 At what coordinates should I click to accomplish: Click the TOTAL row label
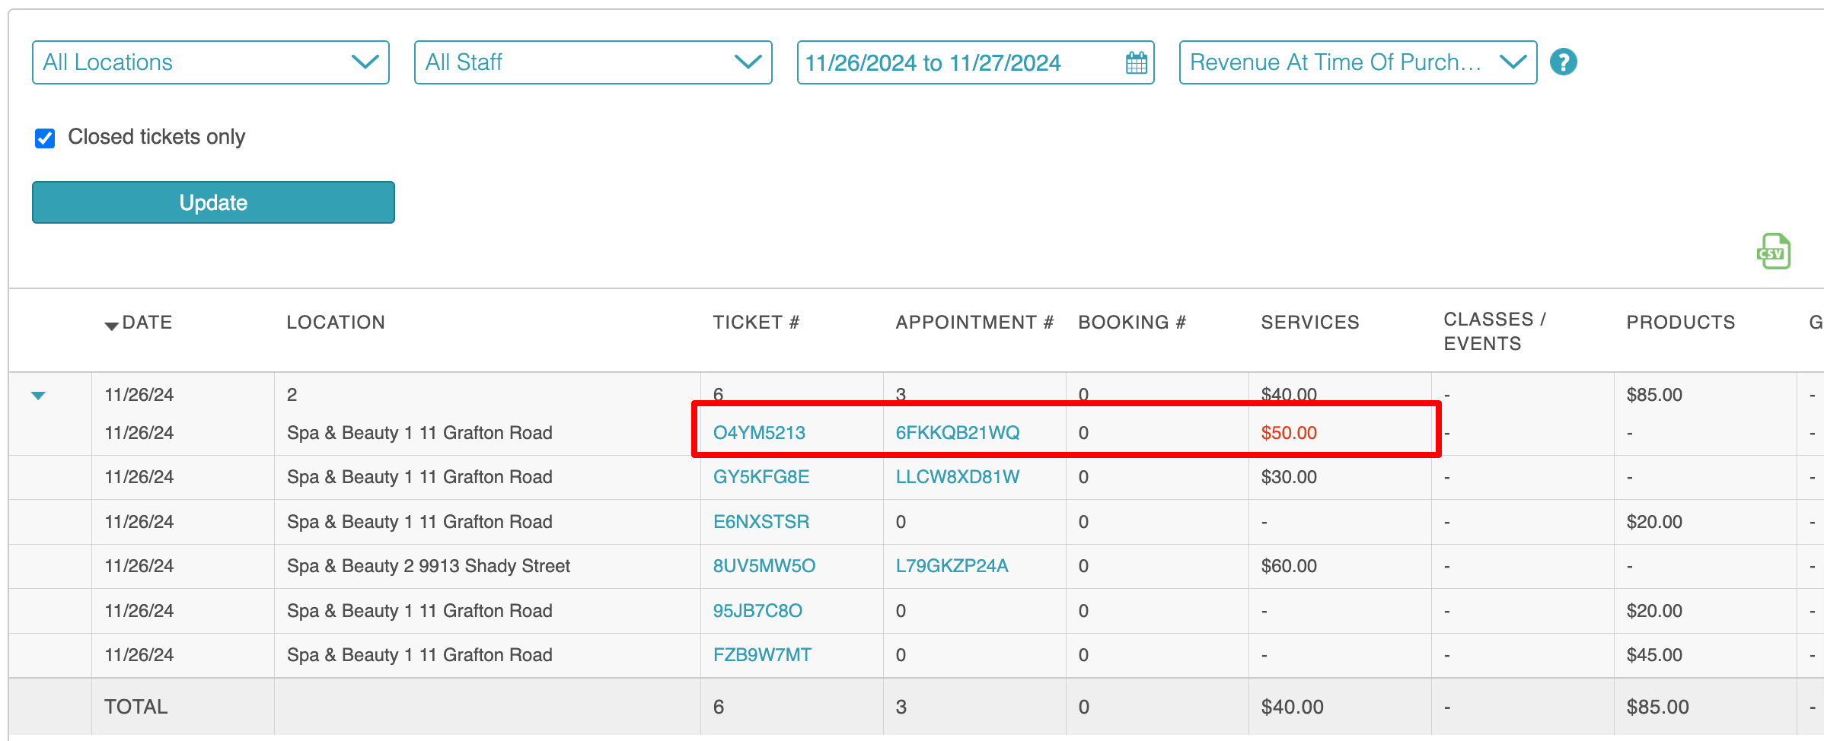tap(136, 707)
